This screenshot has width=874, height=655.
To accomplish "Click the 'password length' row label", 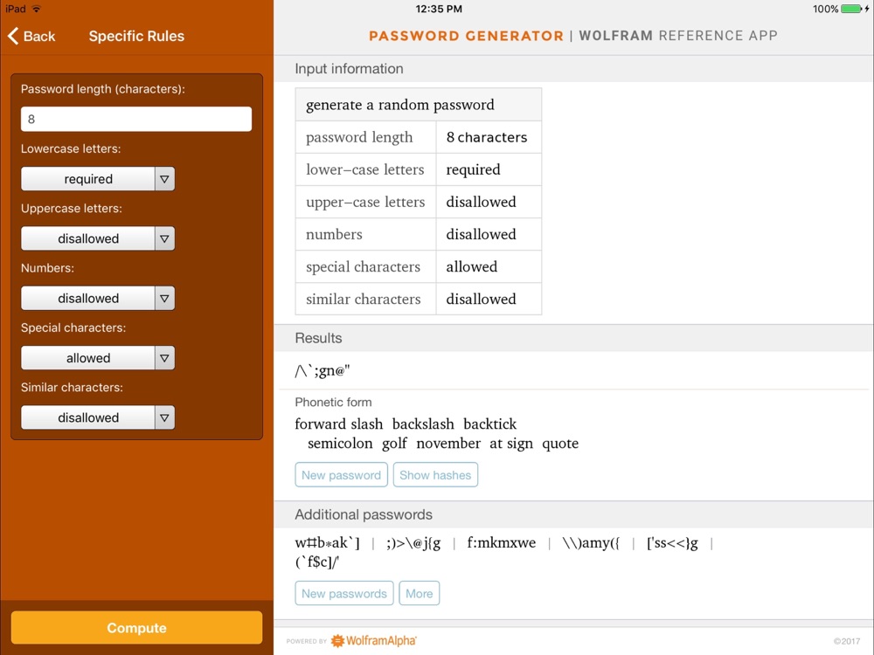I will 359,138.
